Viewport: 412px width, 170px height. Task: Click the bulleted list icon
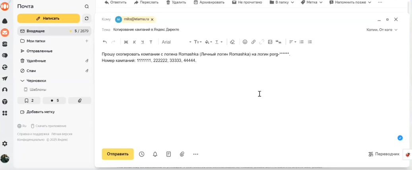pos(302,42)
